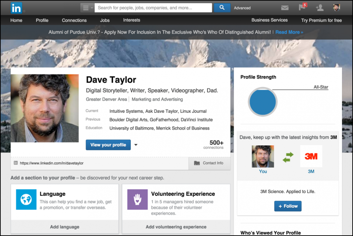
Task: Switch to the Jobs tab
Action: (105, 20)
